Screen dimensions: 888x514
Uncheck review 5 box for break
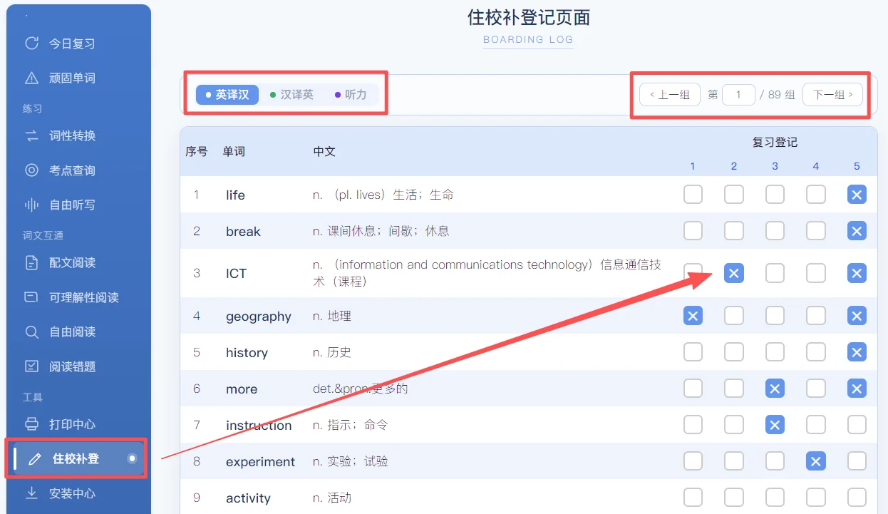pyautogui.click(x=857, y=230)
